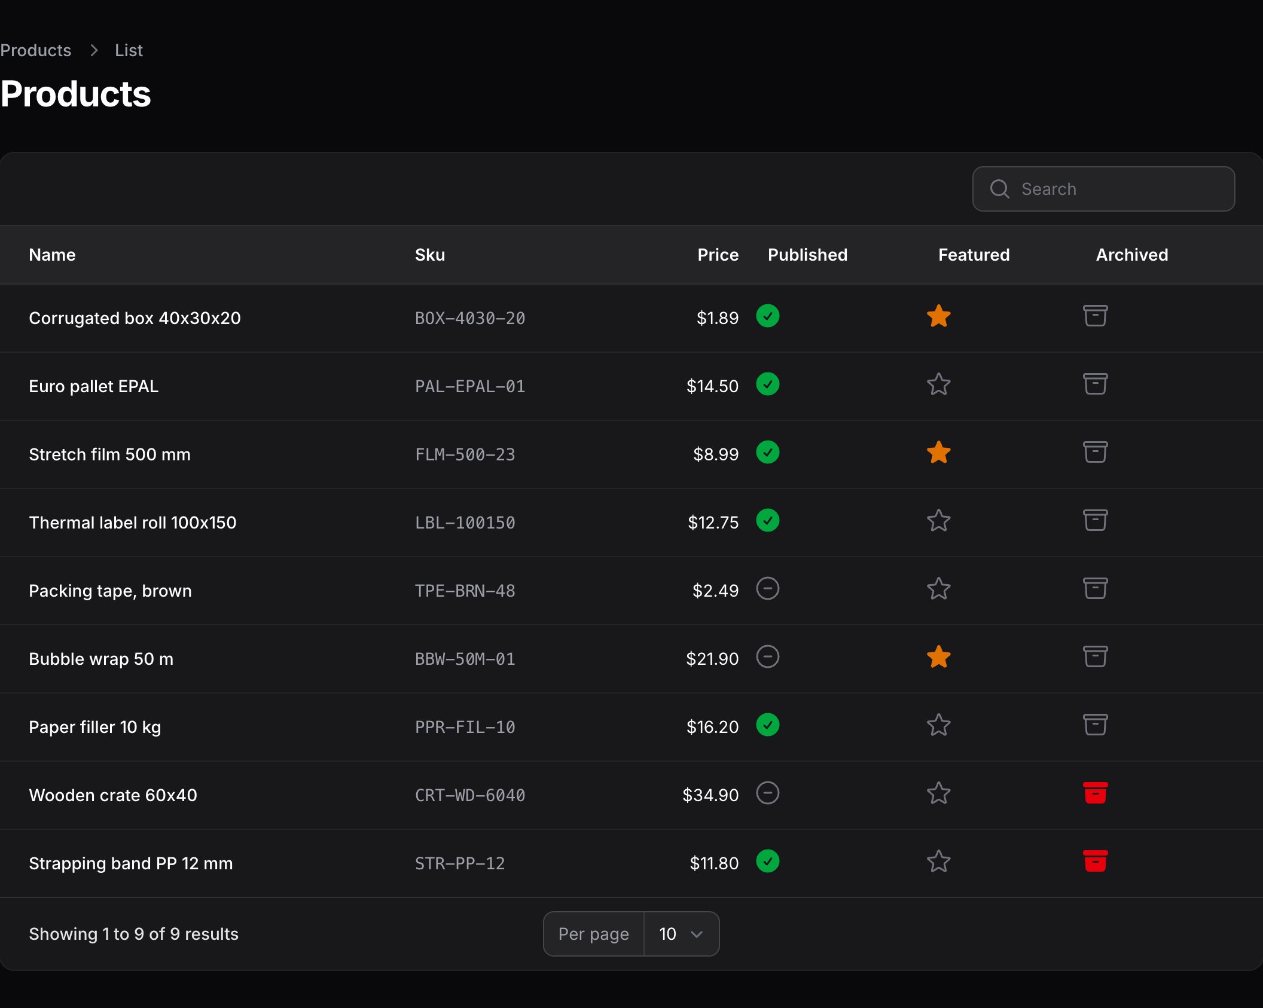
Task: Click published check for Paper filler 10 kg
Action: pyautogui.click(x=767, y=725)
